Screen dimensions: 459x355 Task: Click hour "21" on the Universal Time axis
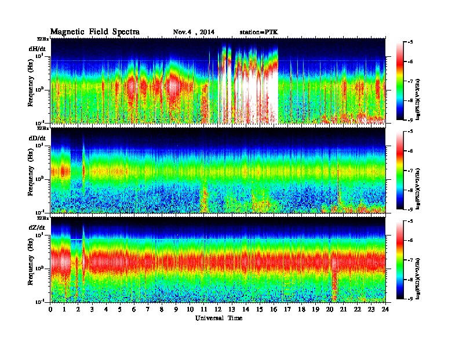tap(343, 309)
